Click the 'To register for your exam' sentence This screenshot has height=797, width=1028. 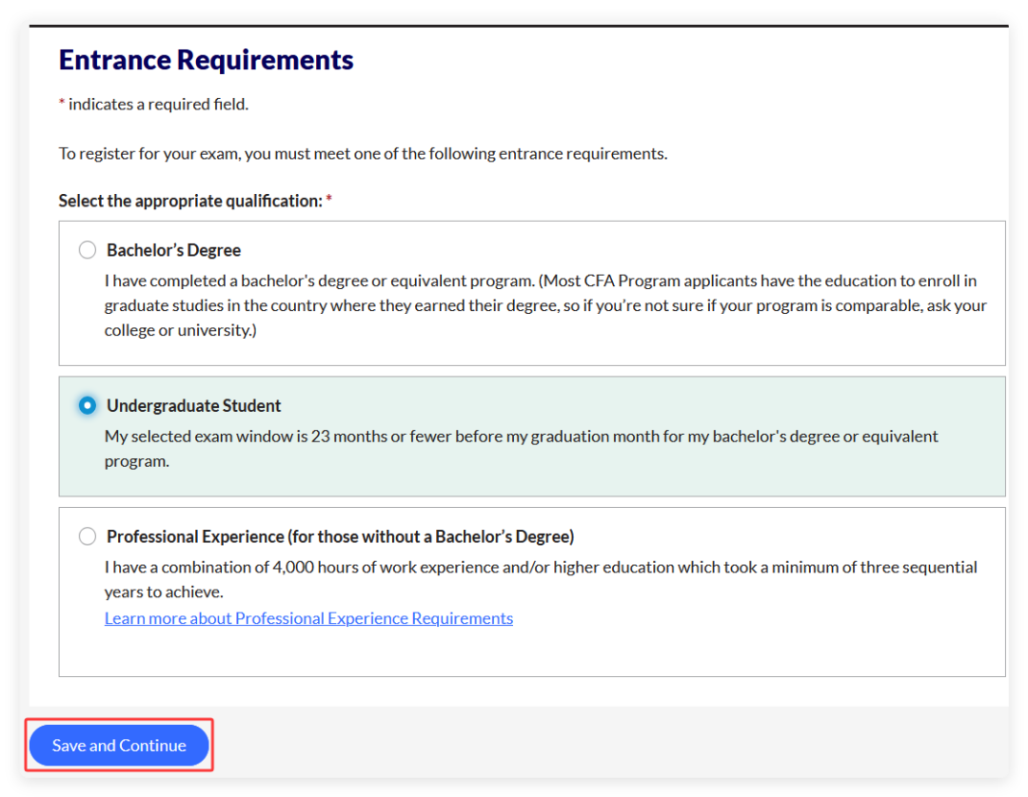point(364,153)
